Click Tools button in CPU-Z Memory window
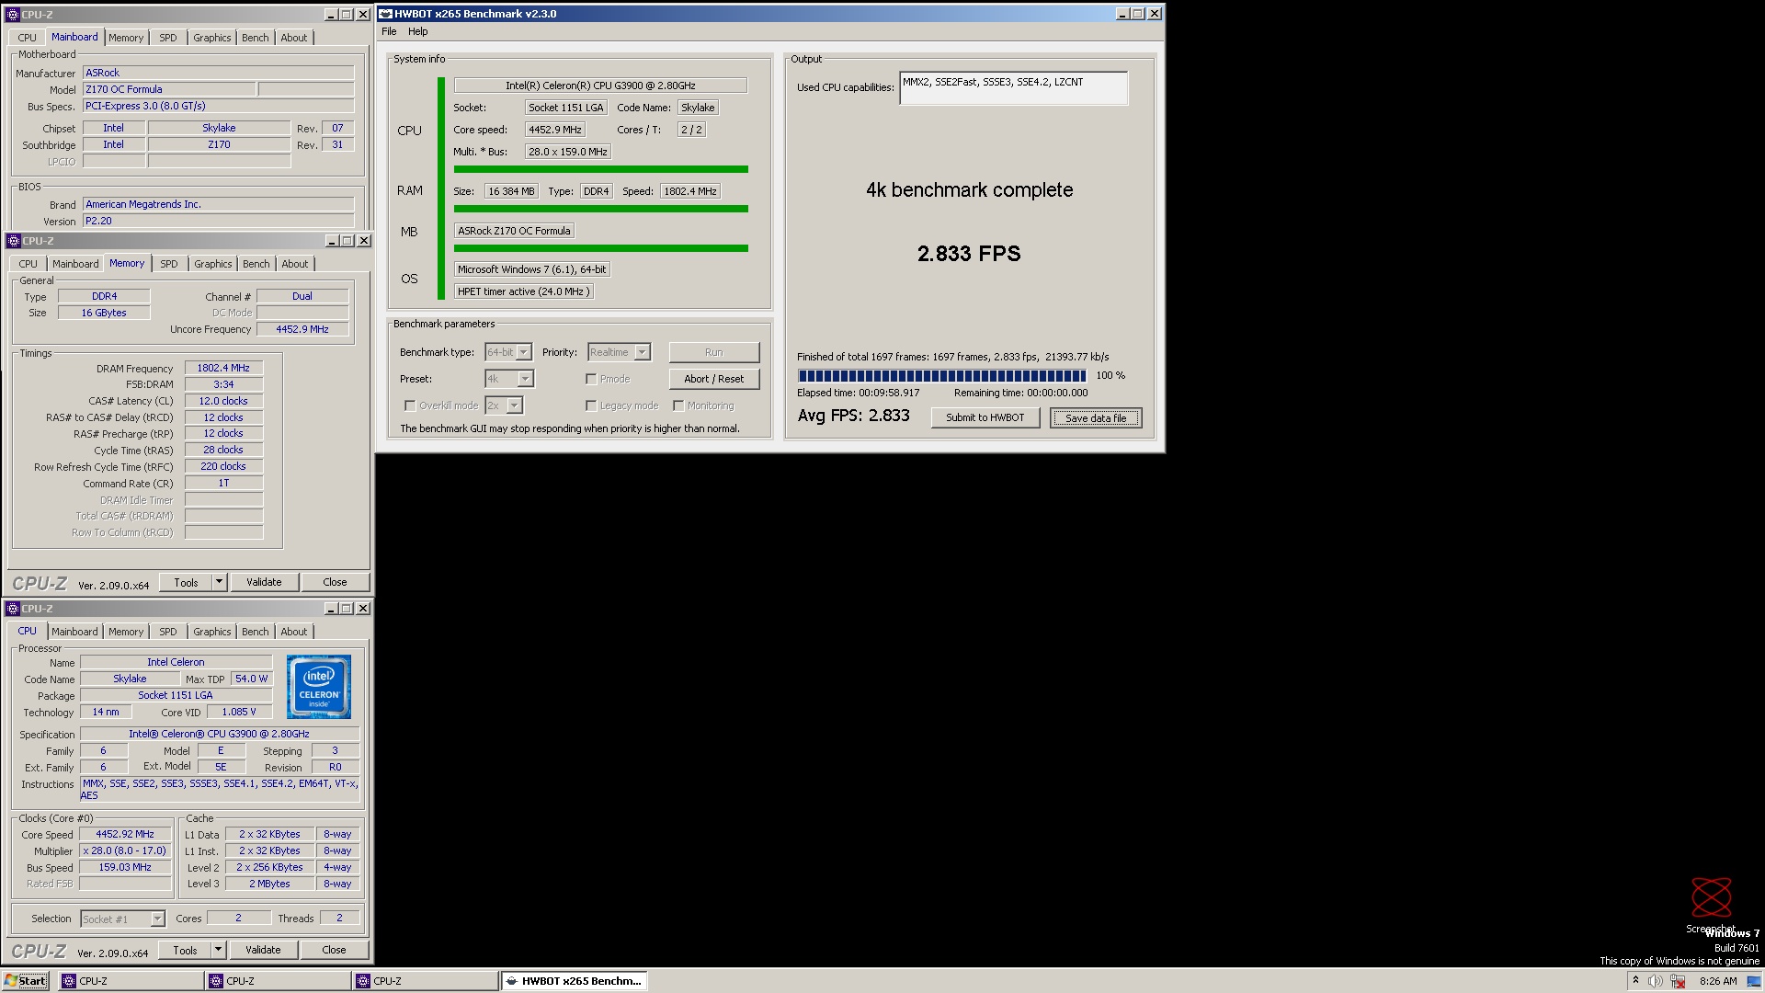 coord(186,582)
